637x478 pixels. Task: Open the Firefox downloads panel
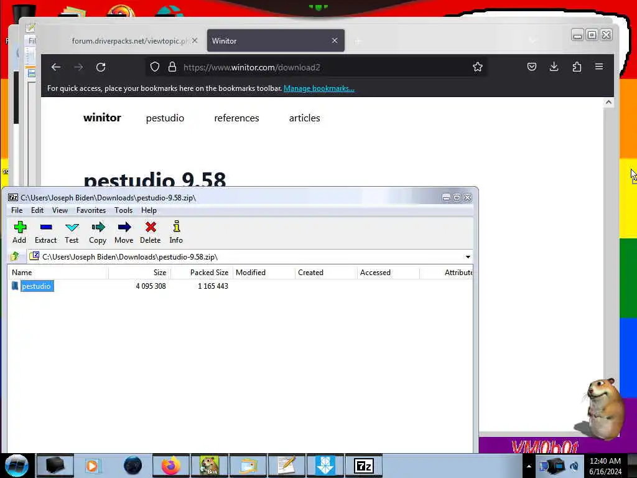(x=554, y=67)
